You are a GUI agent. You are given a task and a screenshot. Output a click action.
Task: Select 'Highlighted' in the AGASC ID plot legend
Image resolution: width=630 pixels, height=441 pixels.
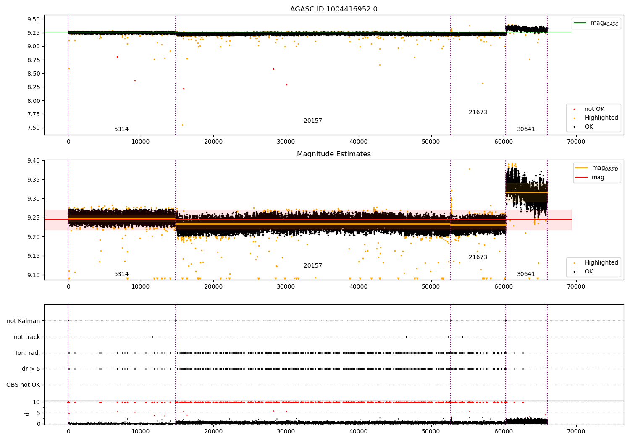click(601, 118)
